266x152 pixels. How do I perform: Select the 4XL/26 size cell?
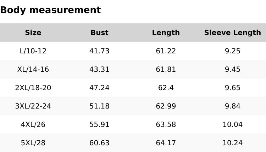click(33, 124)
